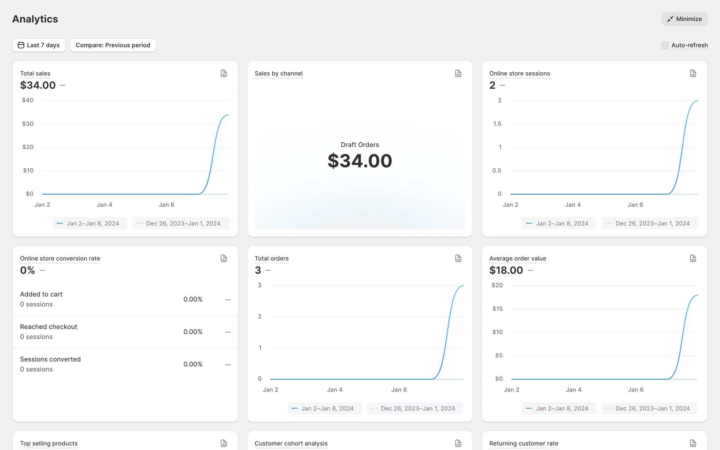Click the Draft Orders $34.00 channel area
The height and width of the screenshot is (450, 720).
(x=360, y=156)
